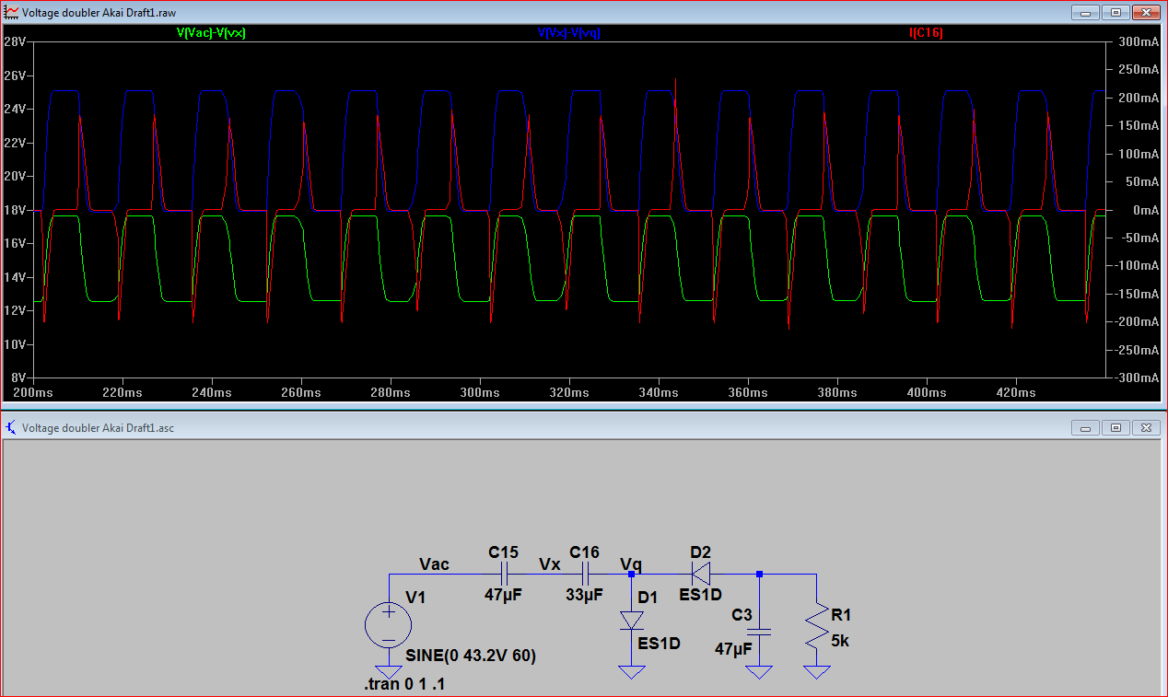Image resolution: width=1168 pixels, height=697 pixels.
Task: Click the 5k resistor value text
Action: (x=839, y=641)
